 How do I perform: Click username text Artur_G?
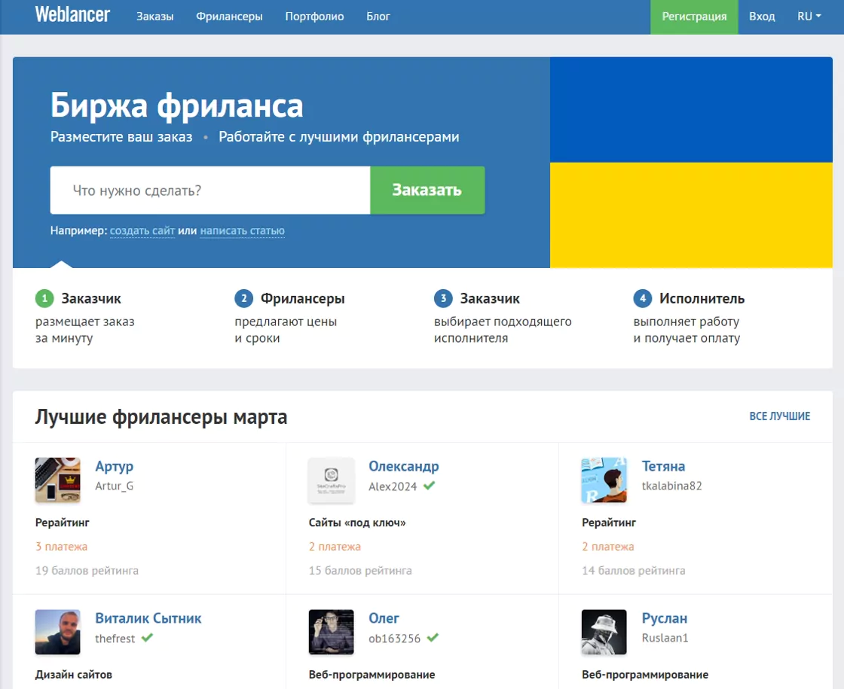pyautogui.click(x=114, y=486)
